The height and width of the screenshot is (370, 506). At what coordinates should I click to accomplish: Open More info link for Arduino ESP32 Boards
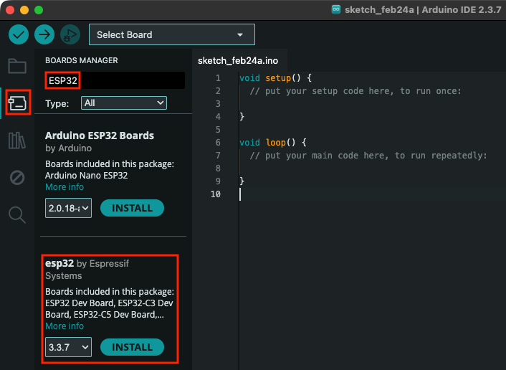tap(65, 186)
